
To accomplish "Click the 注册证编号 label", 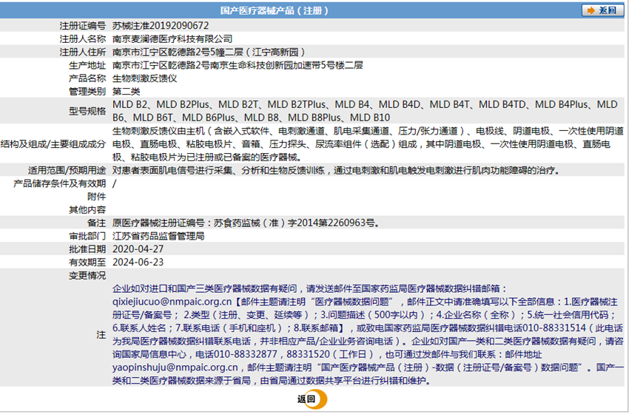I will point(83,26).
